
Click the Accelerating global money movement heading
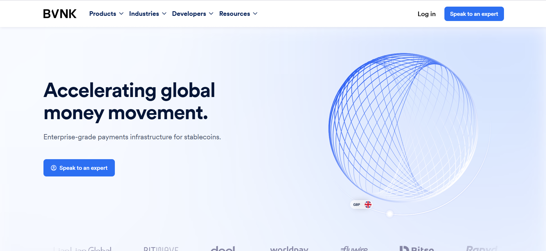(129, 101)
